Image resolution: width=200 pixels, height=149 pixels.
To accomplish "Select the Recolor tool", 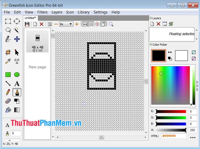I will (x=17, y=101).
